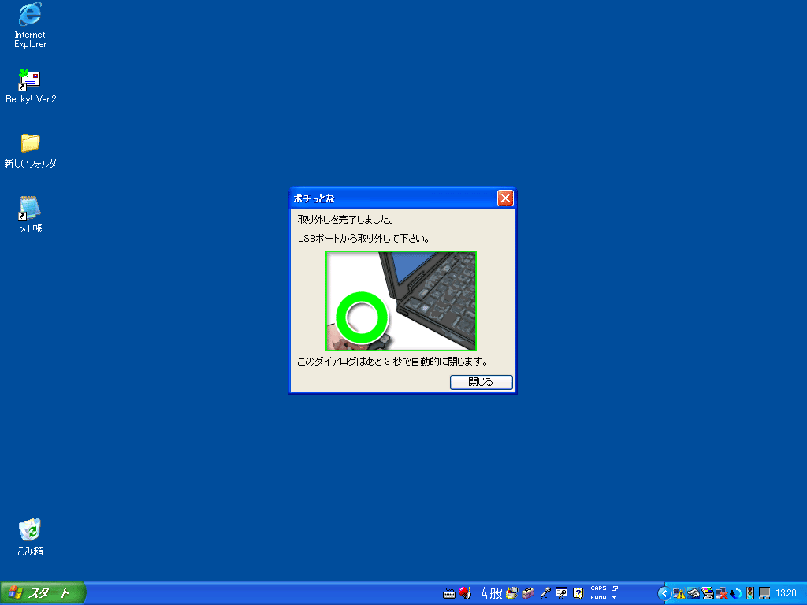Click the USB removal illustration image

pos(401,301)
